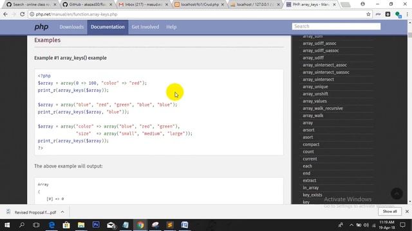Open array_uintersect_uassoc link

[326, 72]
